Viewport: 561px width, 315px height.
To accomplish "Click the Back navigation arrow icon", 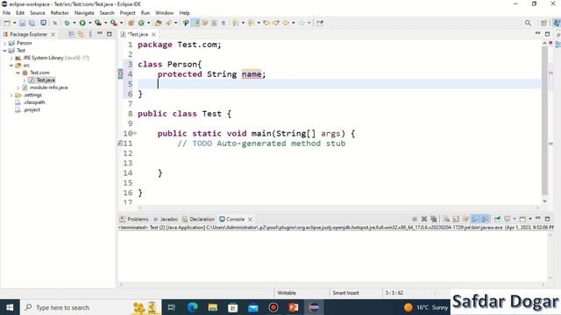I will [x=286, y=23].
